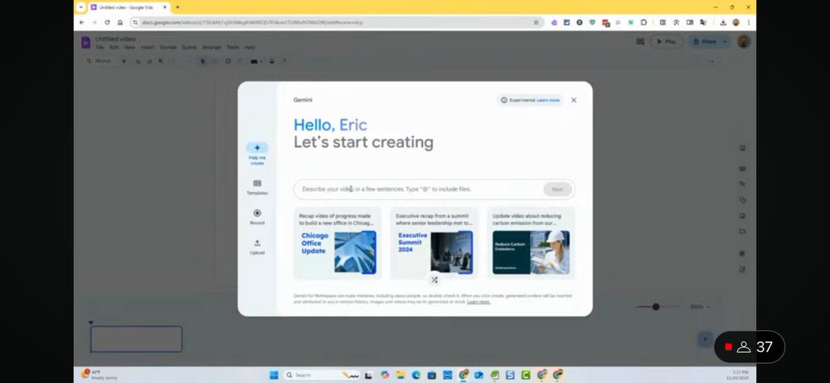Click the Next button in the prompt box
The height and width of the screenshot is (383, 830).
[557, 189]
